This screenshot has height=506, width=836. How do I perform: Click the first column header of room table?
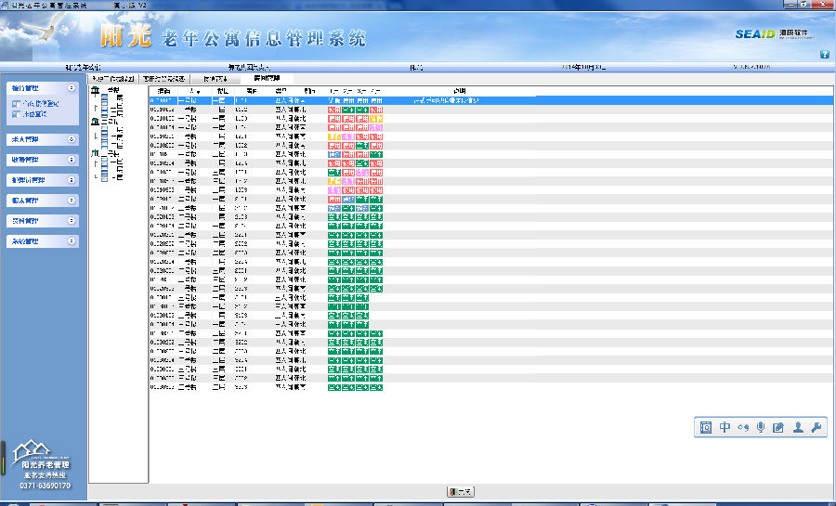point(163,92)
